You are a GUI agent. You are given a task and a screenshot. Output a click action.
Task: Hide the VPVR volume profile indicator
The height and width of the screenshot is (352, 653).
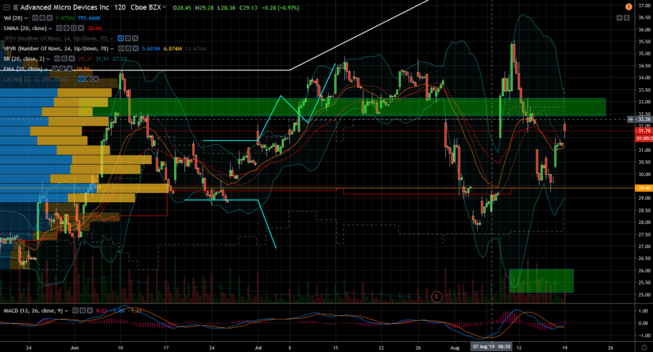click(121, 48)
